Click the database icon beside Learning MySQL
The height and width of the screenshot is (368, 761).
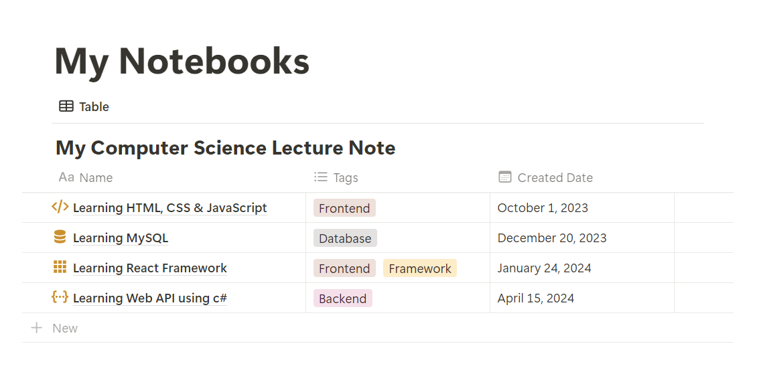pyautogui.click(x=60, y=238)
